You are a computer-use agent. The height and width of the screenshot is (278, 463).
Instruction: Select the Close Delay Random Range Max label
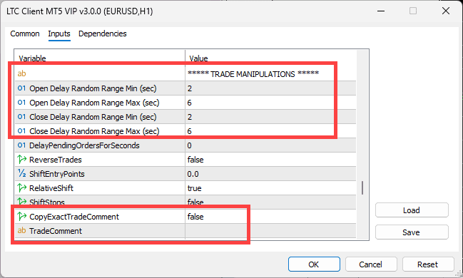tap(94, 131)
